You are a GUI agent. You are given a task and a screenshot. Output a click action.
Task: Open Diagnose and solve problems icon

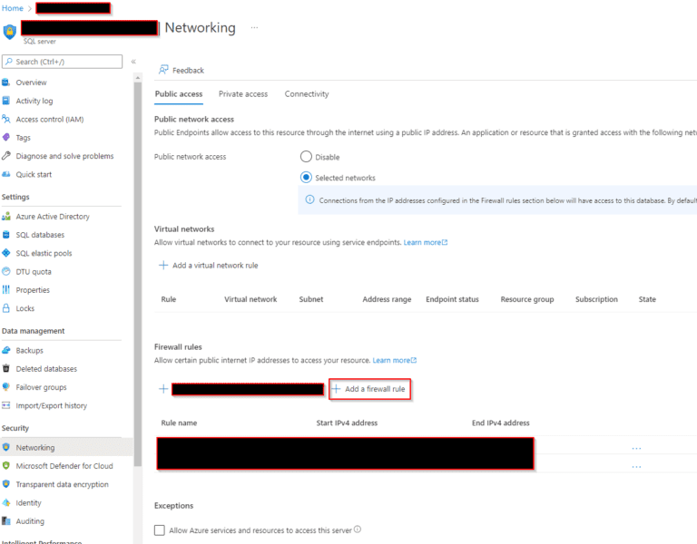(6, 156)
